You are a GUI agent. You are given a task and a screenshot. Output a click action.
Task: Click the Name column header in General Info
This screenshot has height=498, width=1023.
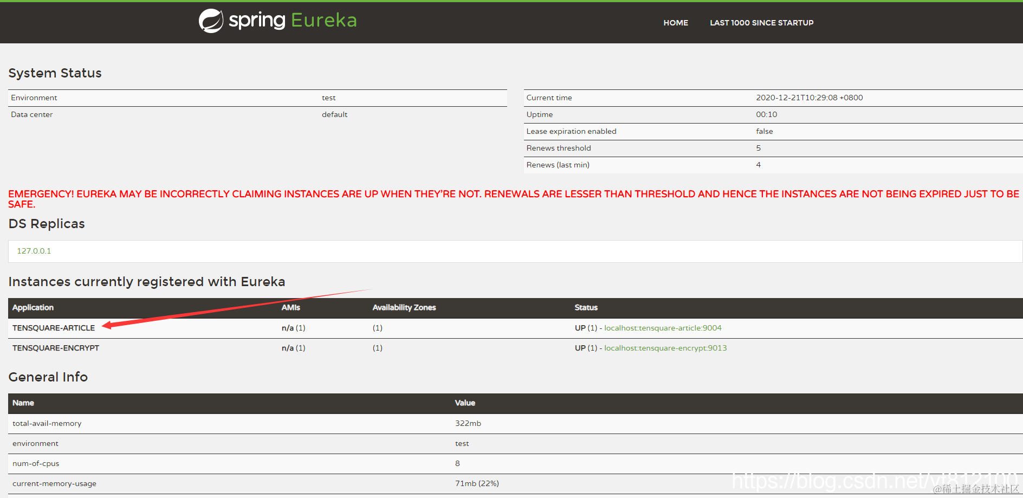(x=23, y=403)
